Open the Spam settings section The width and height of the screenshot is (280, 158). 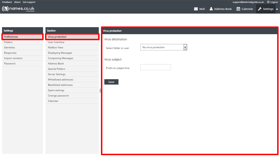pyautogui.click(x=56, y=90)
